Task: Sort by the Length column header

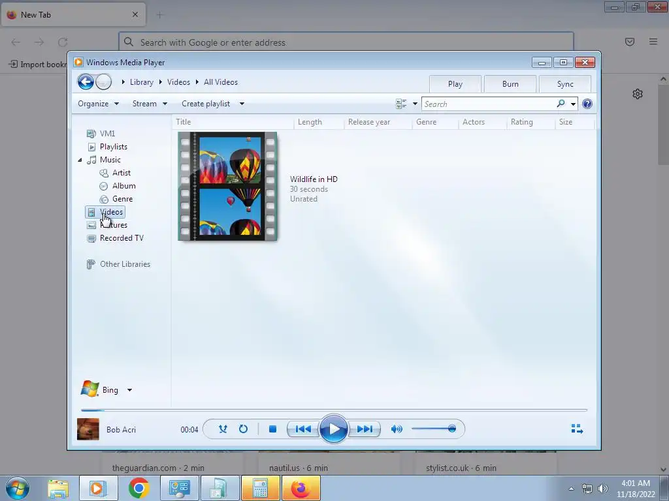Action: click(319, 122)
